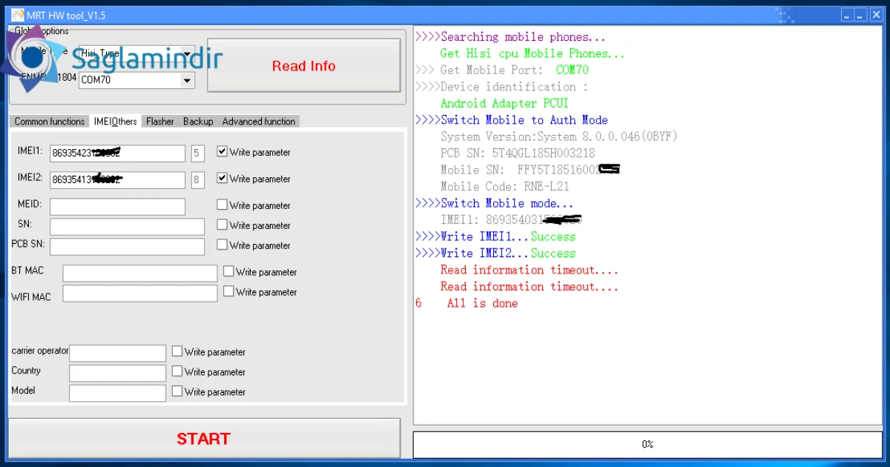Select the BT MAC input box
The width and height of the screenshot is (890, 467).
(x=140, y=274)
